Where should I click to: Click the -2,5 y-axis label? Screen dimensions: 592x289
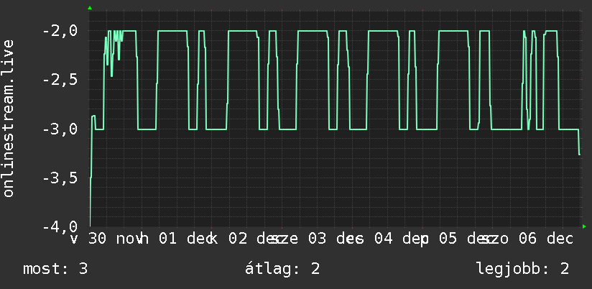click(60, 80)
